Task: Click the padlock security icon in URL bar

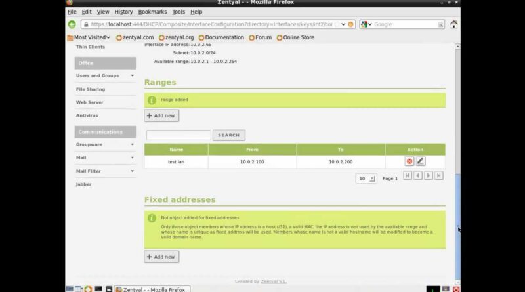Action: [x=86, y=24]
